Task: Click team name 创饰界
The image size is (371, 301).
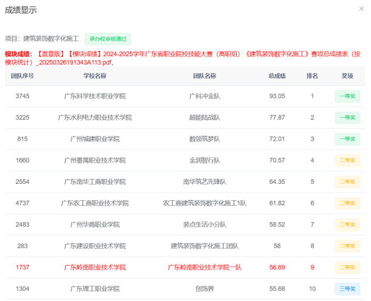Action: point(205,289)
